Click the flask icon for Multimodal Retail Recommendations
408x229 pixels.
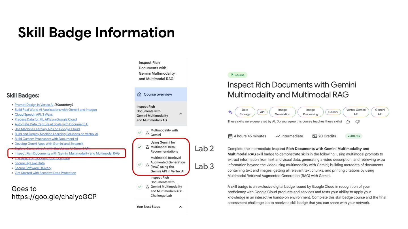pyautogui.click(x=147, y=147)
